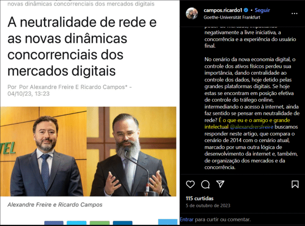Save the post with the bookmark icon

(295, 184)
